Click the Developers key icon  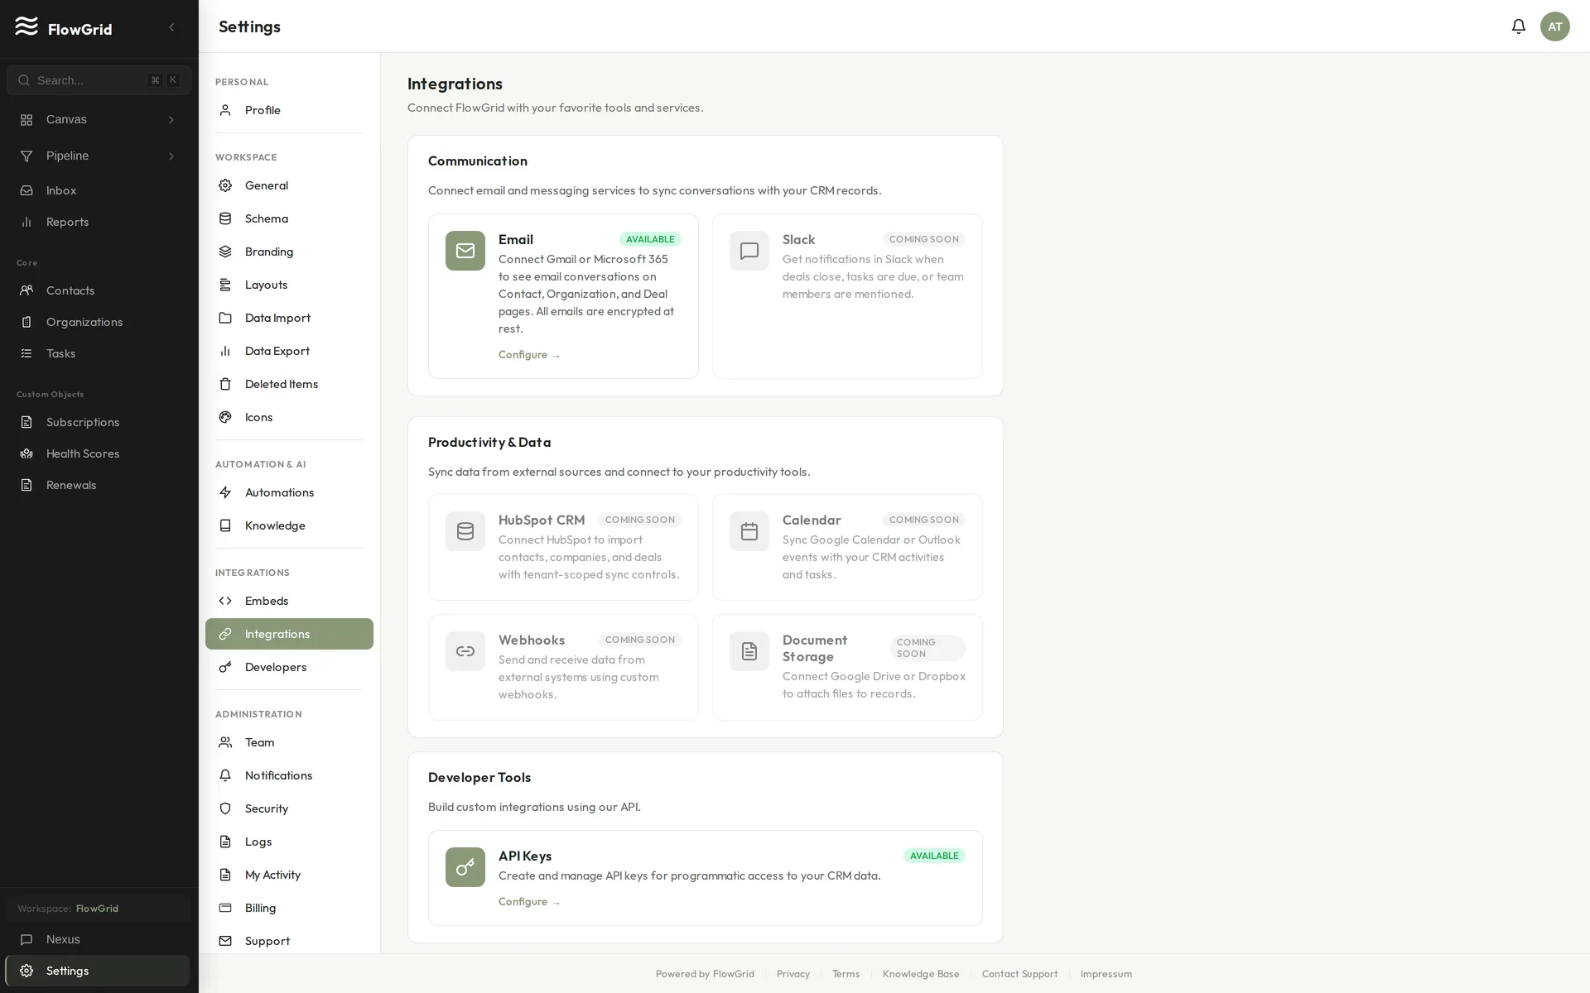tap(225, 667)
